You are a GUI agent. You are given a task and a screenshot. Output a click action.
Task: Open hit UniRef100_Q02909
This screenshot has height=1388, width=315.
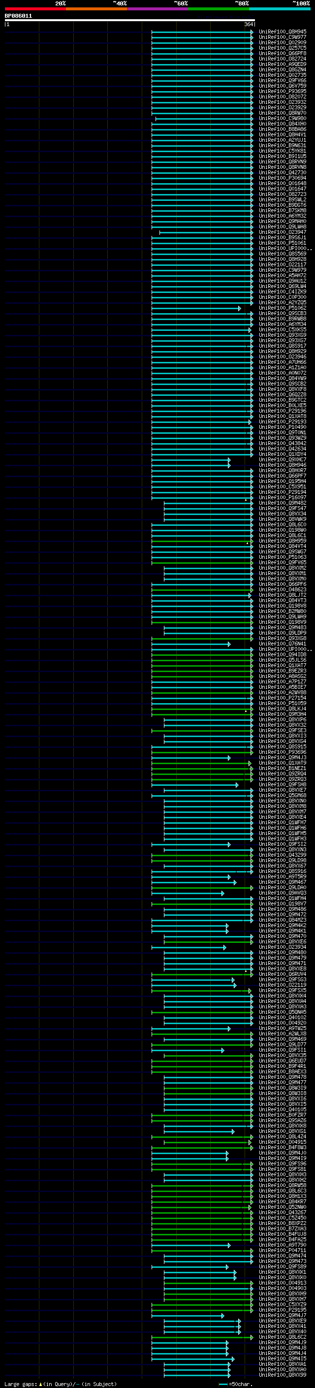tap(283, 42)
